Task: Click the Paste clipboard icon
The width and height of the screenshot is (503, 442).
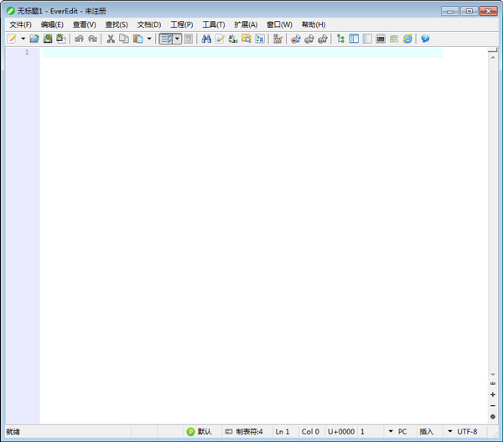Action: (x=138, y=39)
